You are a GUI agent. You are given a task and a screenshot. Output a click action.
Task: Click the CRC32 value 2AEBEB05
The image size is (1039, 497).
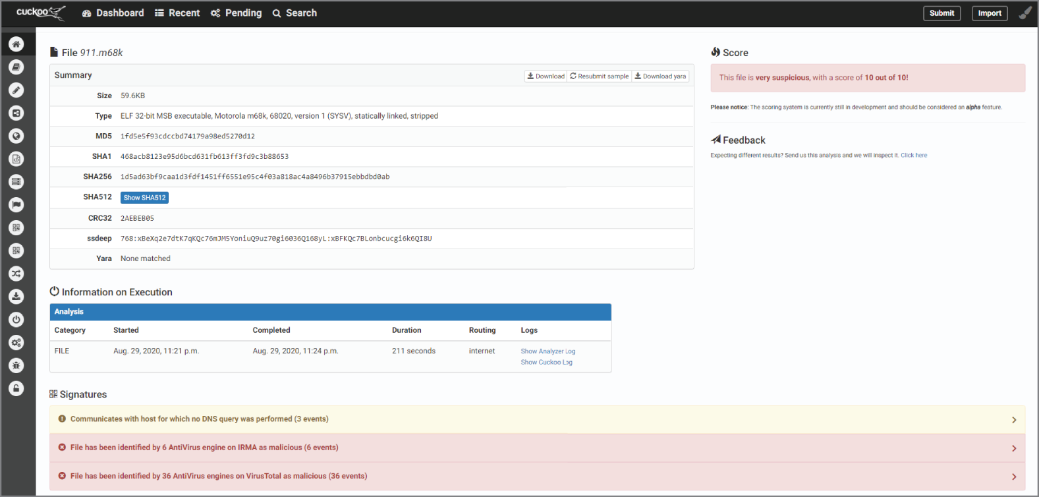[x=137, y=218]
